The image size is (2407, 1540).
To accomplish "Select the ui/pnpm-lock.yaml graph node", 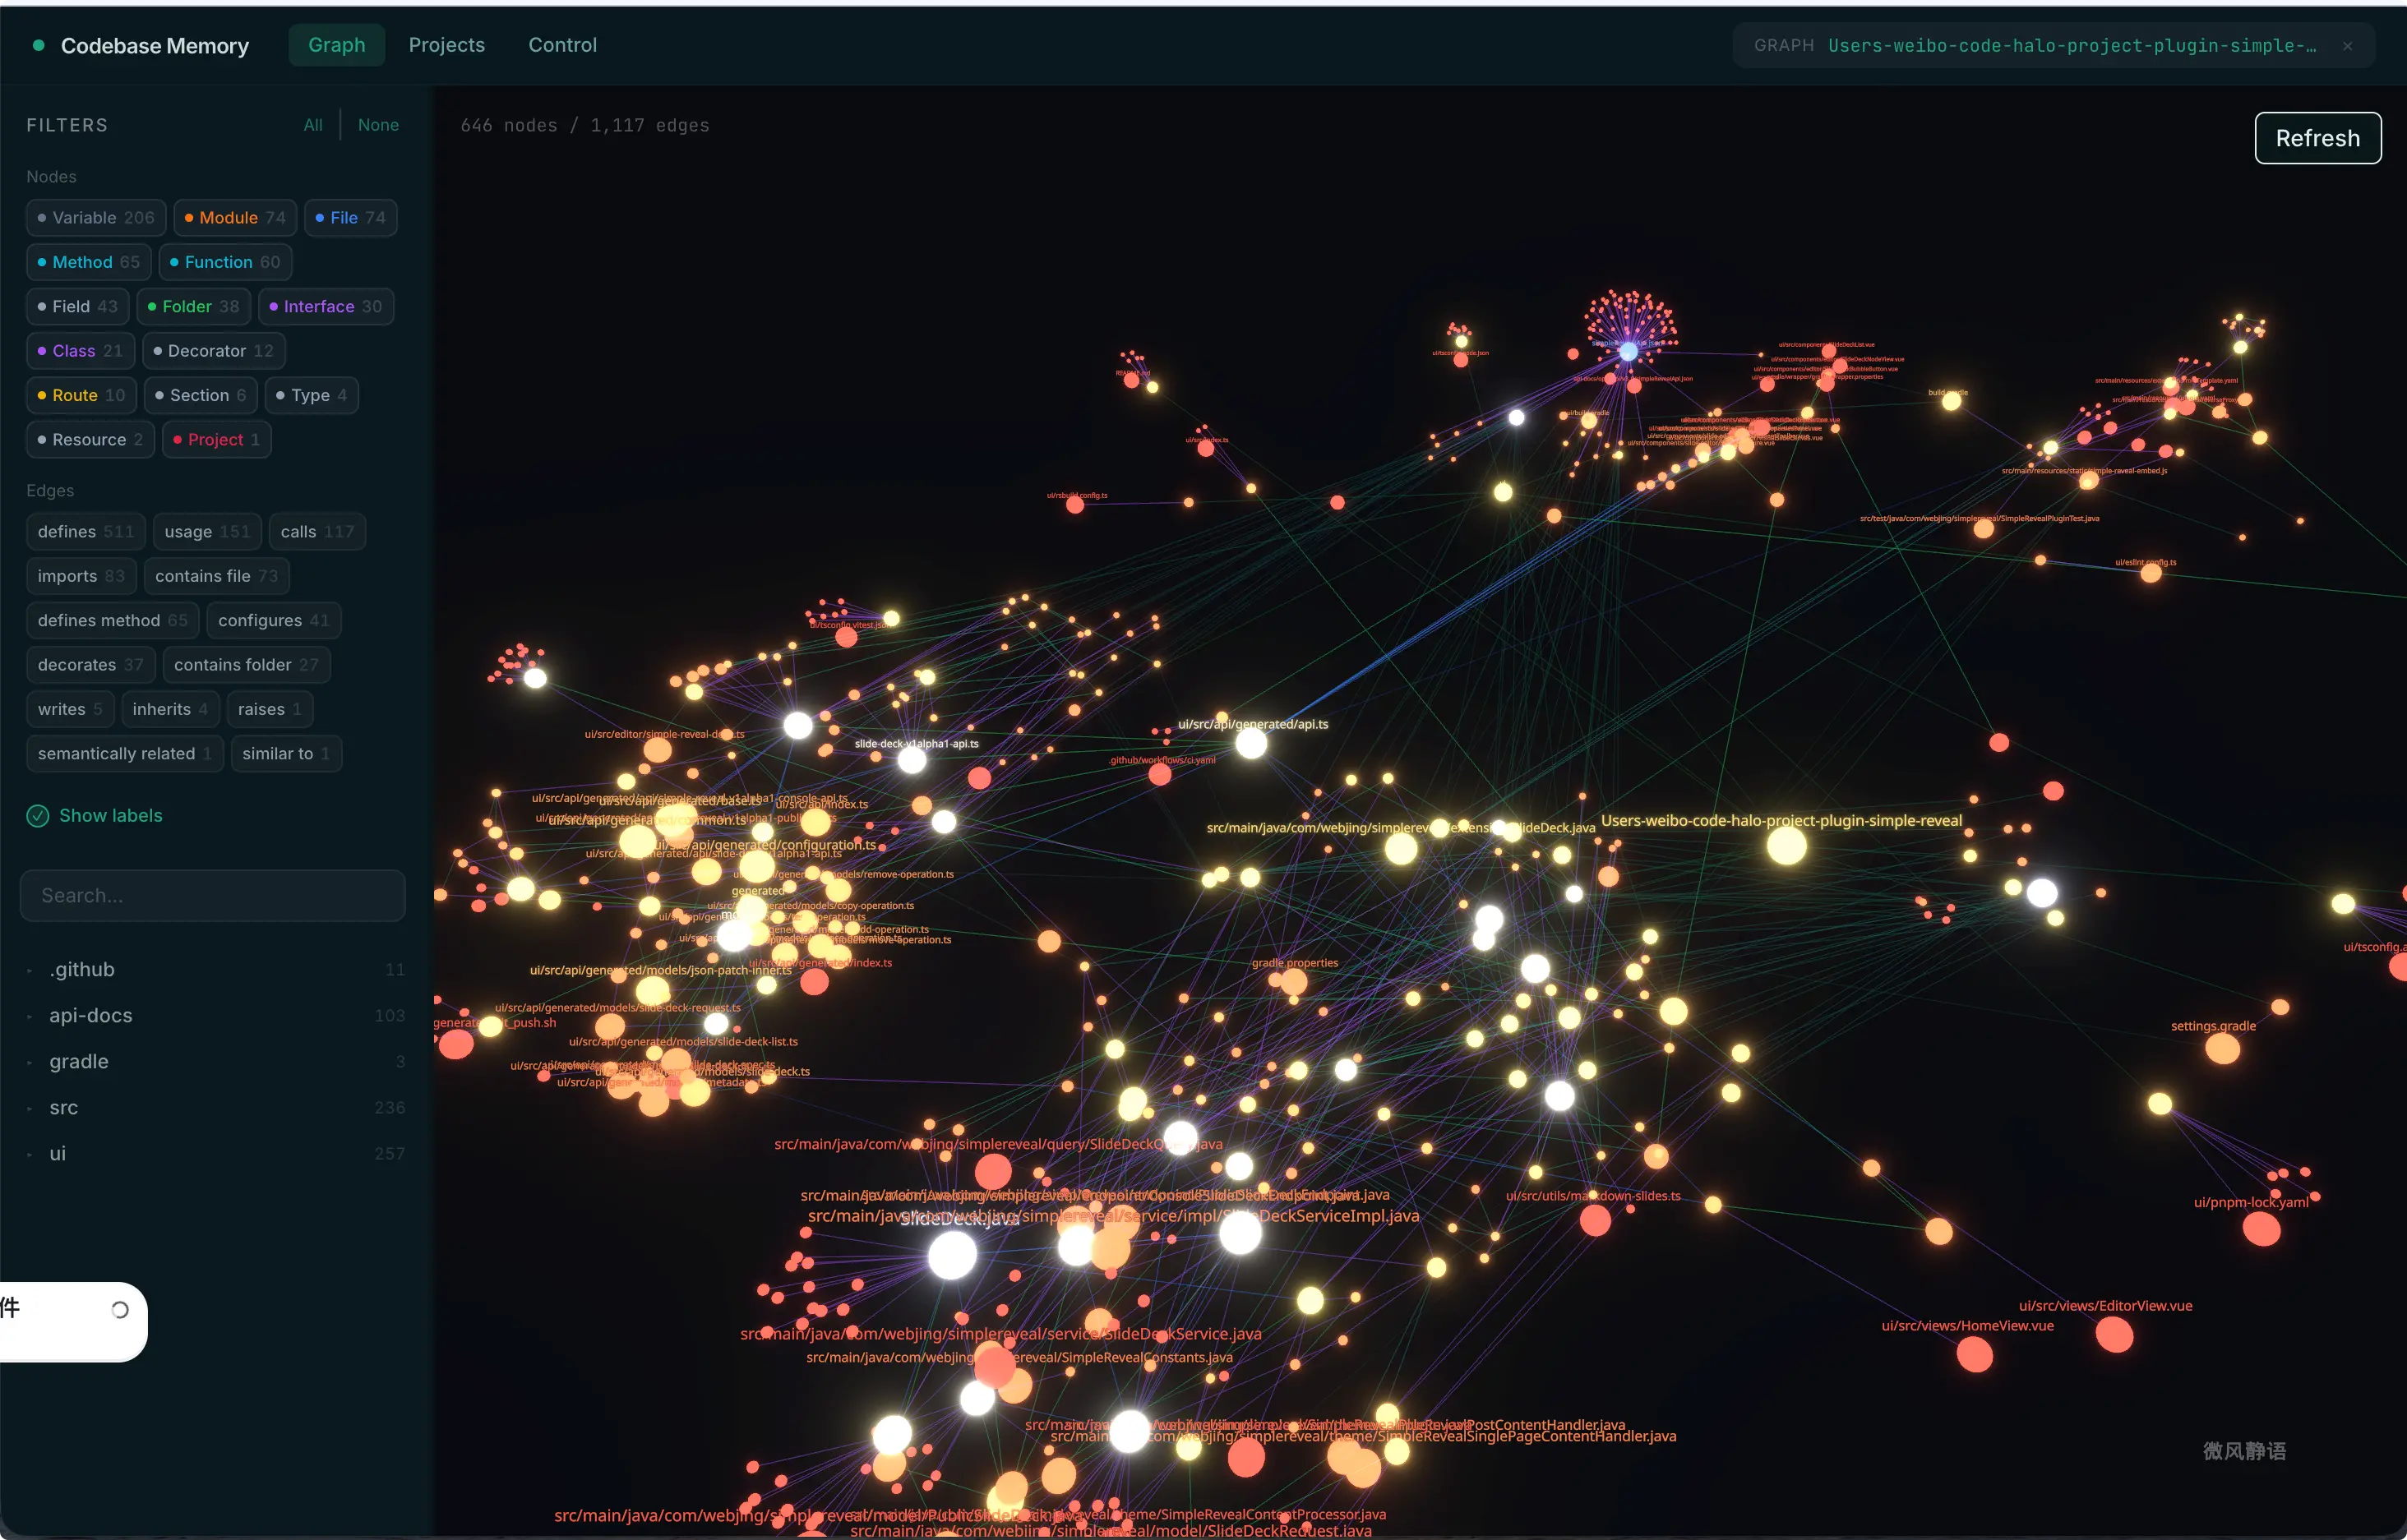I will (2261, 1229).
